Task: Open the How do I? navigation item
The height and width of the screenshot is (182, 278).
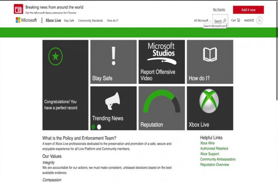Action: pyautogui.click(x=112, y=21)
